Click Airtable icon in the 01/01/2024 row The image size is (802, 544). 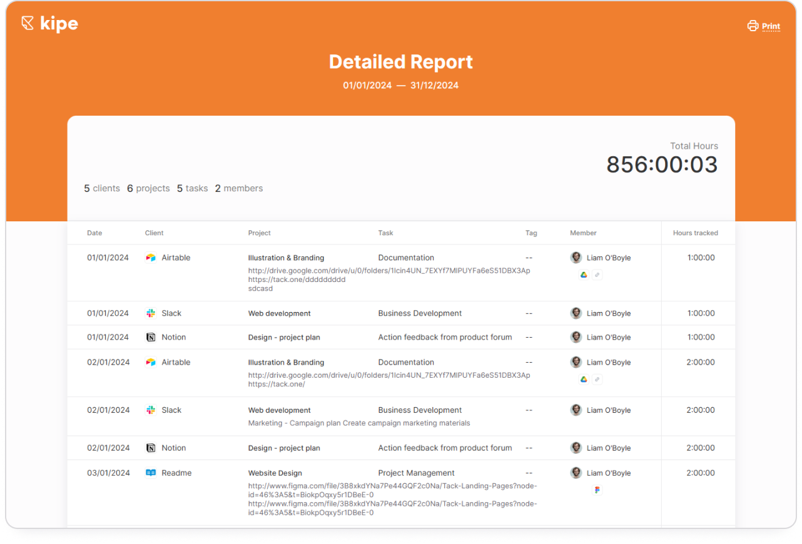click(151, 258)
